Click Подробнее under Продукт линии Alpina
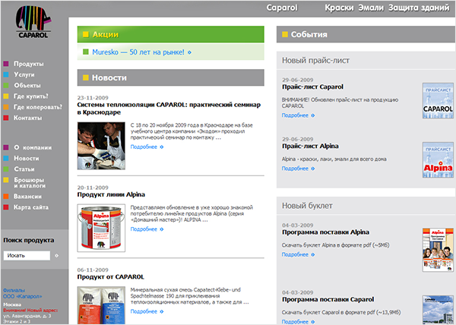The height and width of the screenshot is (325, 456). pyautogui.click(x=147, y=229)
